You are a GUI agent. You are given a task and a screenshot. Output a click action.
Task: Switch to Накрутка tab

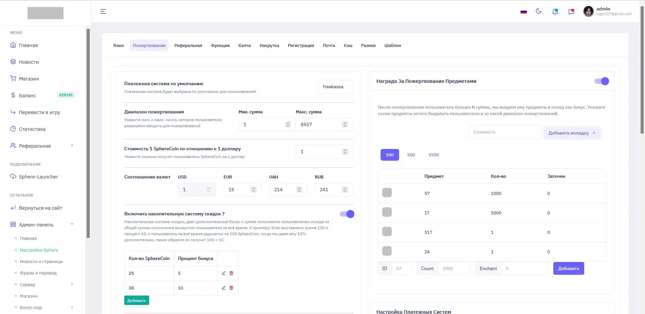pyautogui.click(x=269, y=45)
